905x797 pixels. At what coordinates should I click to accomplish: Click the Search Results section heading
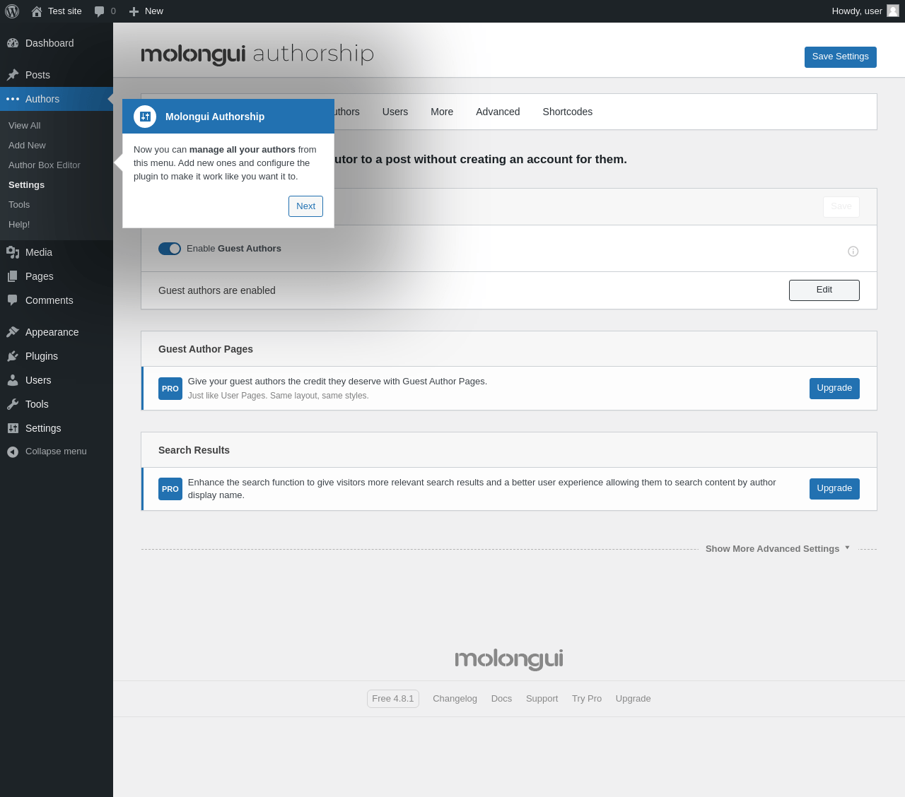click(x=194, y=450)
